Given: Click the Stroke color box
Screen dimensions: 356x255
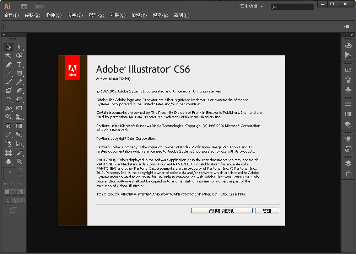Looking at the screenshot, I should [16, 180].
